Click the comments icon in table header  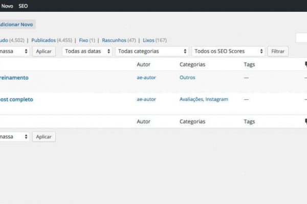pyautogui.click(x=305, y=65)
